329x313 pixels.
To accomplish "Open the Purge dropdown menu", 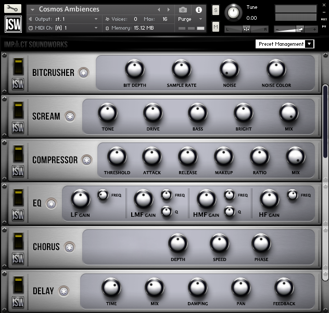I will (200, 19).
